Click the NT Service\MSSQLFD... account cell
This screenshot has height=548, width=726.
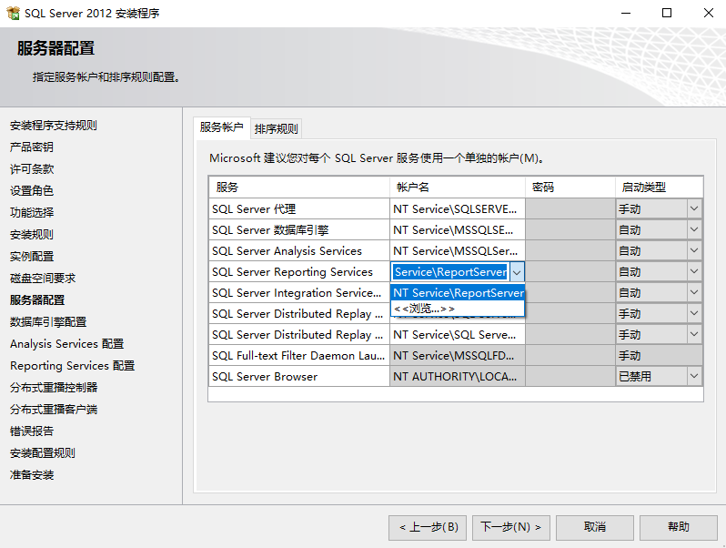click(458, 355)
